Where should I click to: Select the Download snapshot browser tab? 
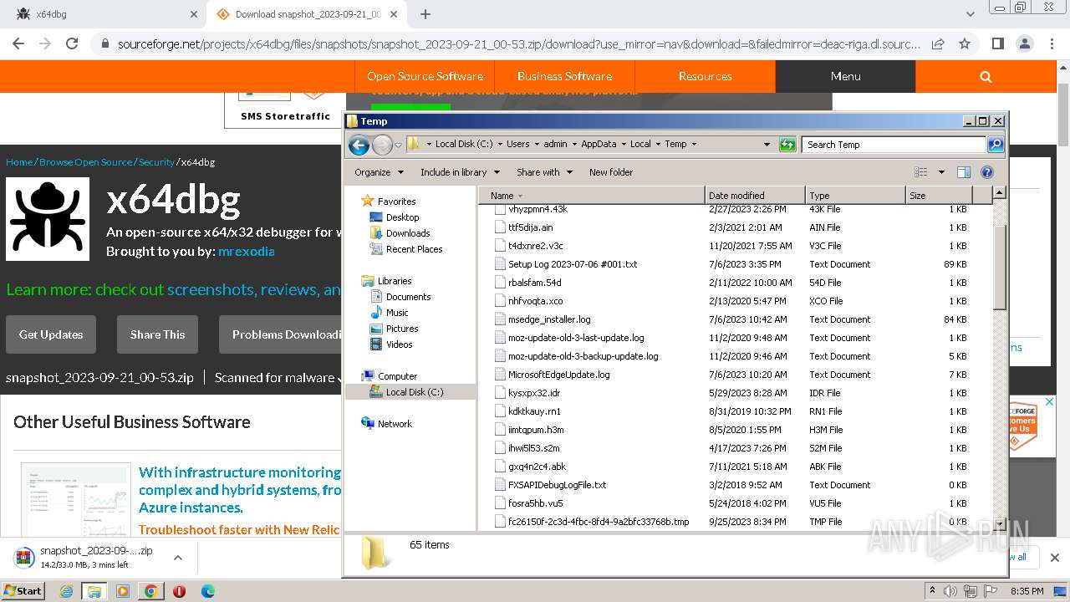tap(306, 14)
